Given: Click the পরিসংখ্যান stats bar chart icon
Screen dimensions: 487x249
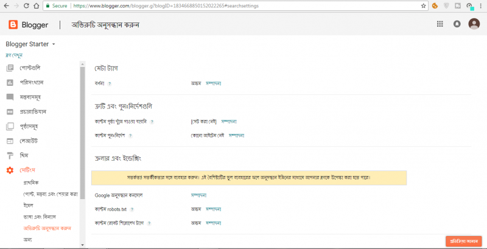Looking at the screenshot, I should (x=10, y=83).
